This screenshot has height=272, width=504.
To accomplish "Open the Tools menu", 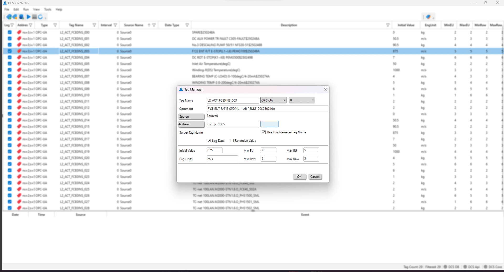I will coord(48,9).
